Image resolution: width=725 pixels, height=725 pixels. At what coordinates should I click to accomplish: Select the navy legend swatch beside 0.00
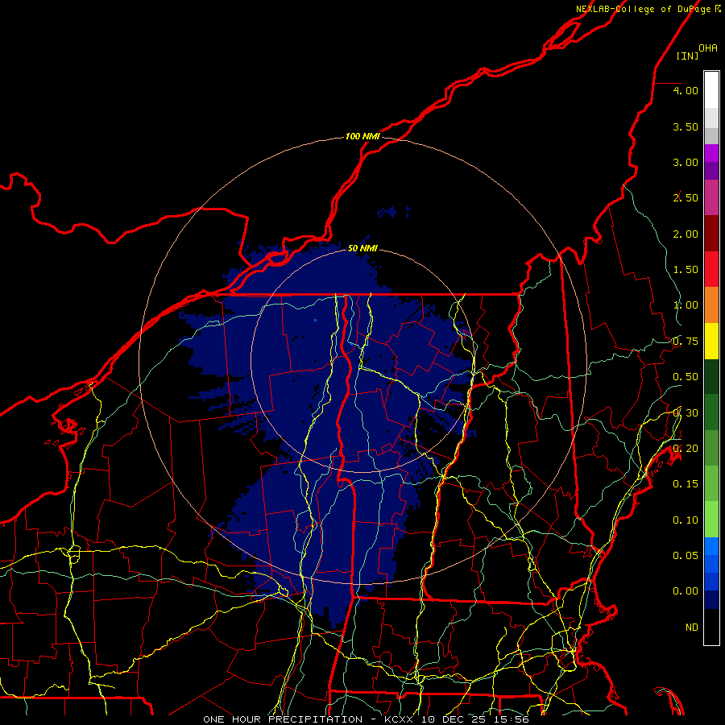point(711,599)
